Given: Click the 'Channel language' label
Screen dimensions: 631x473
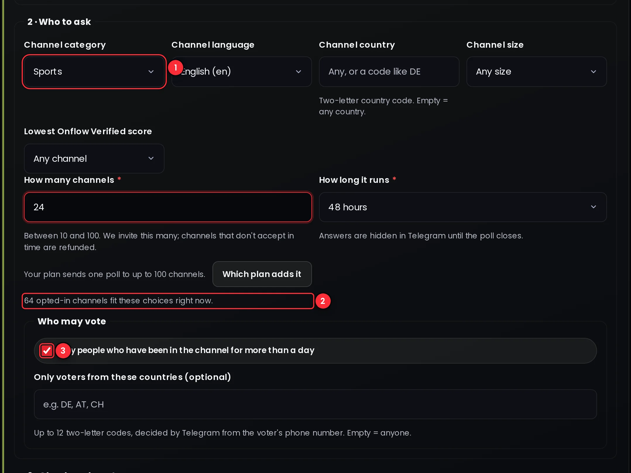Looking at the screenshot, I should tap(213, 45).
